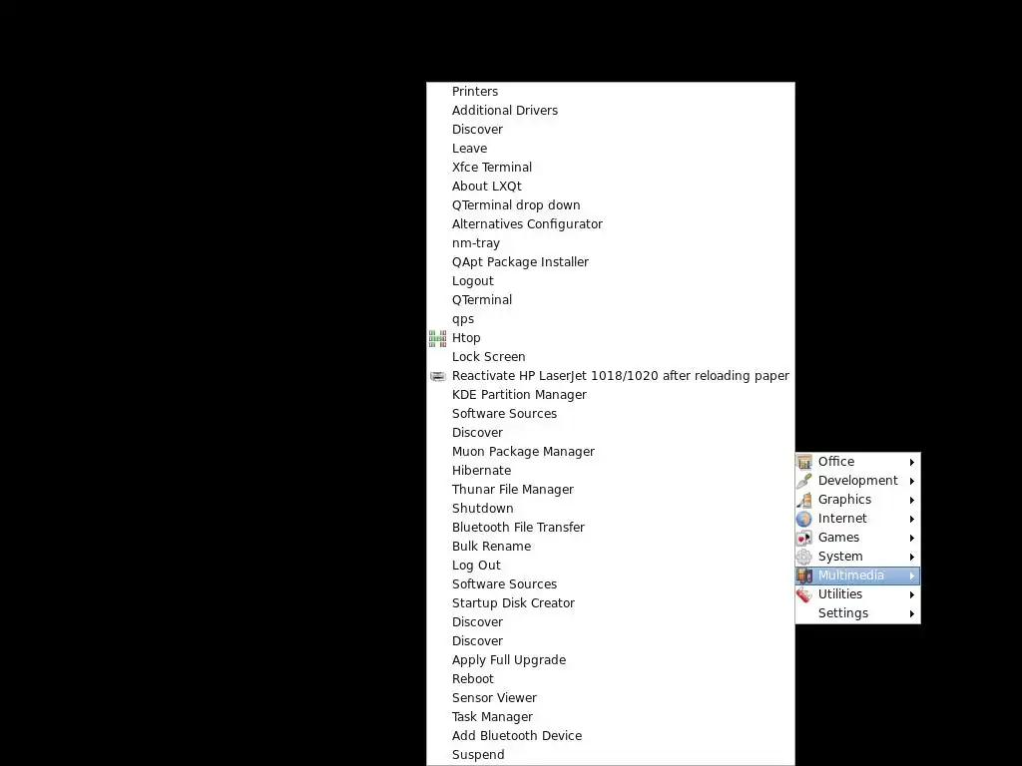The image size is (1022, 766).
Task: Select Lock Screen
Action: [611, 356]
